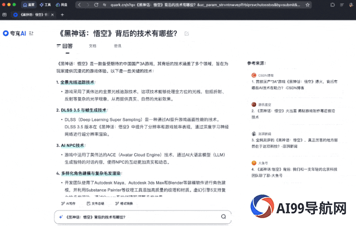Switch to the 资讯 tab

[117, 46]
